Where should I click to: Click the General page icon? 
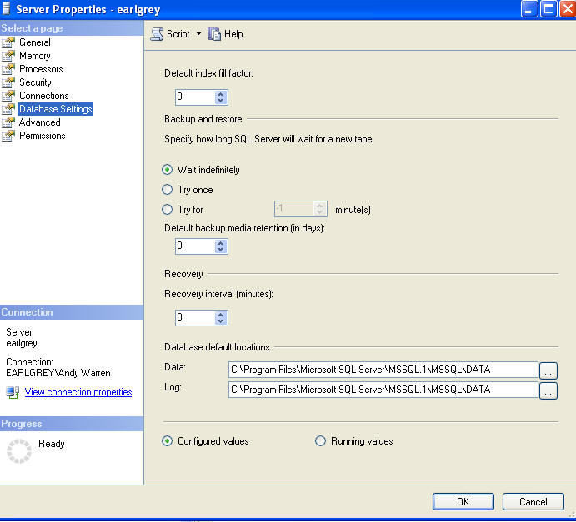(x=8, y=42)
